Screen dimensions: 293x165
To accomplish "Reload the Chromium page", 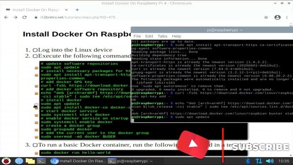I will (24, 17).
